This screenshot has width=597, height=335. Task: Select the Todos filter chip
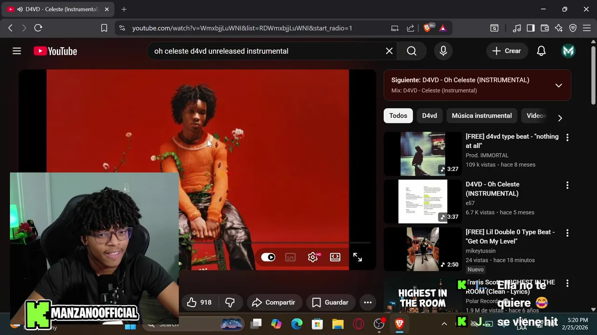[398, 116]
